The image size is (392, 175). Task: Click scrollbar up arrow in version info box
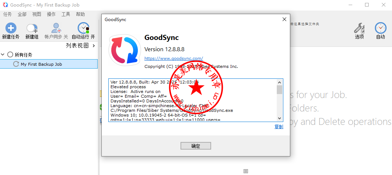279,82
